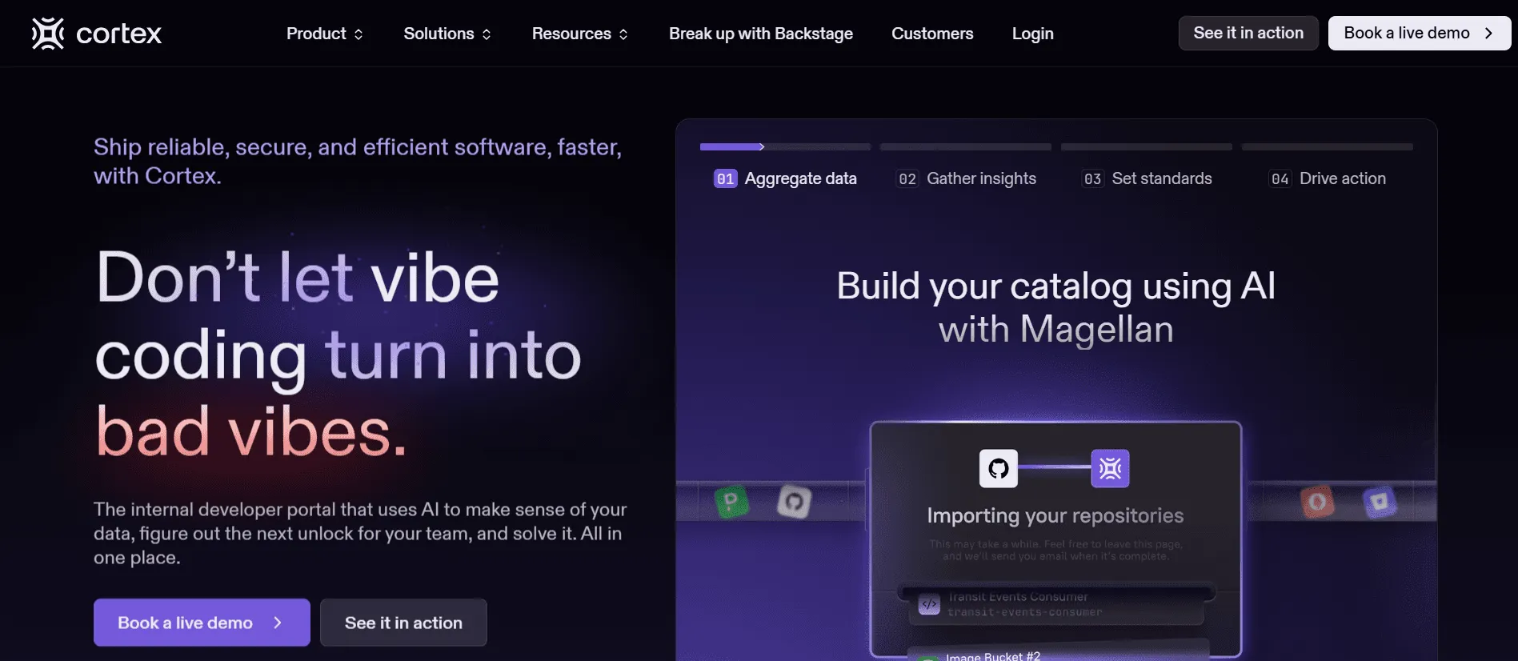Viewport: 1518px width, 661px height.
Task: Select the 03 Set standards tab
Action: 1147,178
